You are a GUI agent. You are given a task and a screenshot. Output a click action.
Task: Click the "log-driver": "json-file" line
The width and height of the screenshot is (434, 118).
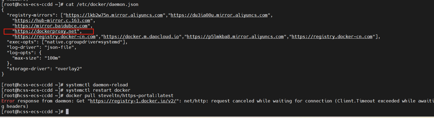42,47
